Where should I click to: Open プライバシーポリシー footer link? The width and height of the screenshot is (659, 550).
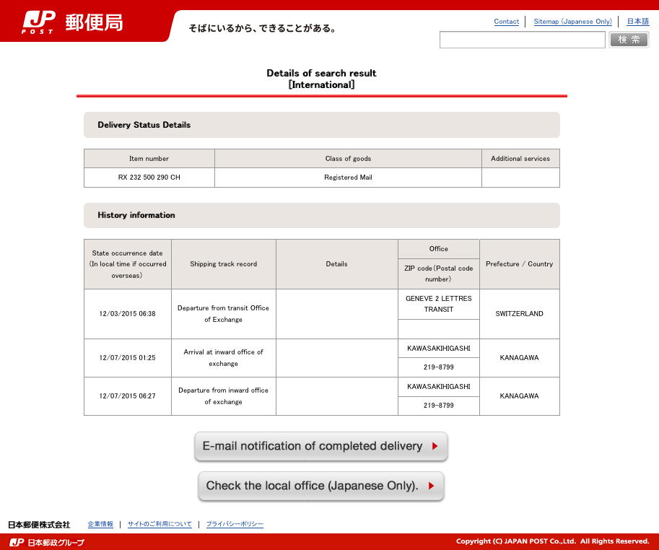click(x=235, y=524)
